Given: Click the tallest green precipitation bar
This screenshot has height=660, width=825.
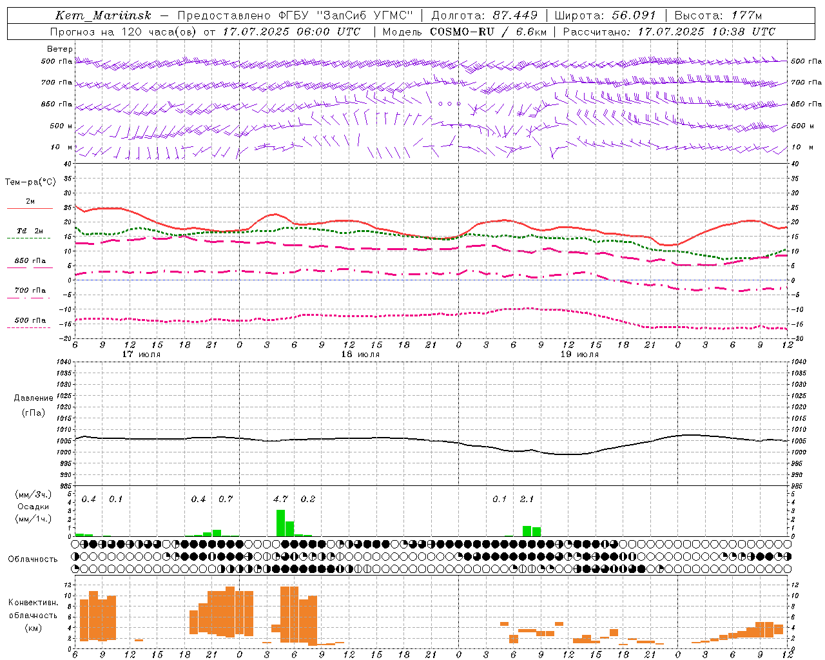Looking at the screenshot, I should click(x=280, y=523).
